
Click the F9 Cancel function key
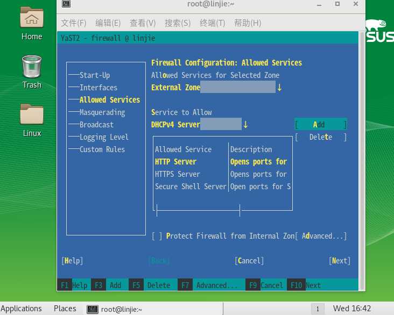click(265, 285)
